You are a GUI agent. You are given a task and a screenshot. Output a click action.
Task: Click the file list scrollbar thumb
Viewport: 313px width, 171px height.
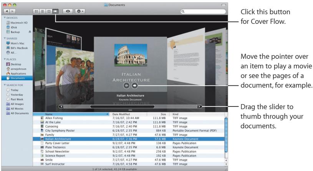tap(226, 135)
